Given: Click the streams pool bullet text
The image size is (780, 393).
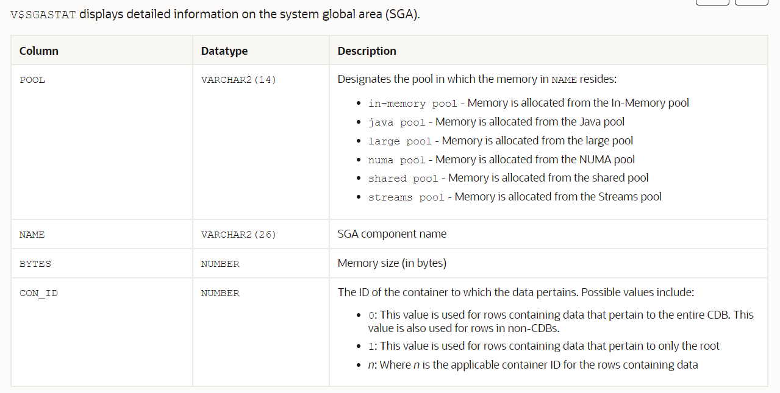Looking at the screenshot, I should (x=406, y=197).
